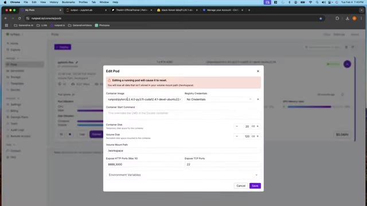
Task: Click the pod stop square icon
Action: coord(70,134)
